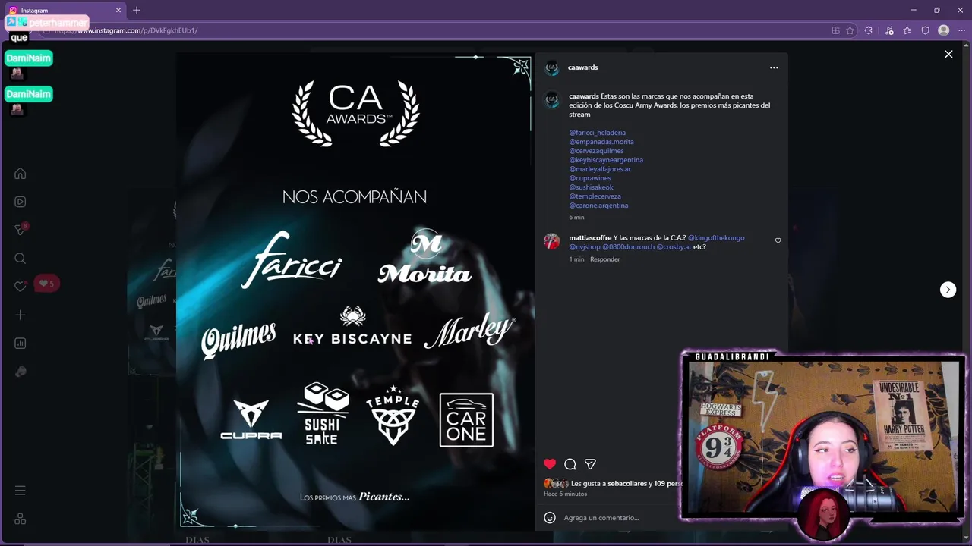Open Reels from the Instagram sidebar
The image size is (972, 546).
click(x=21, y=202)
